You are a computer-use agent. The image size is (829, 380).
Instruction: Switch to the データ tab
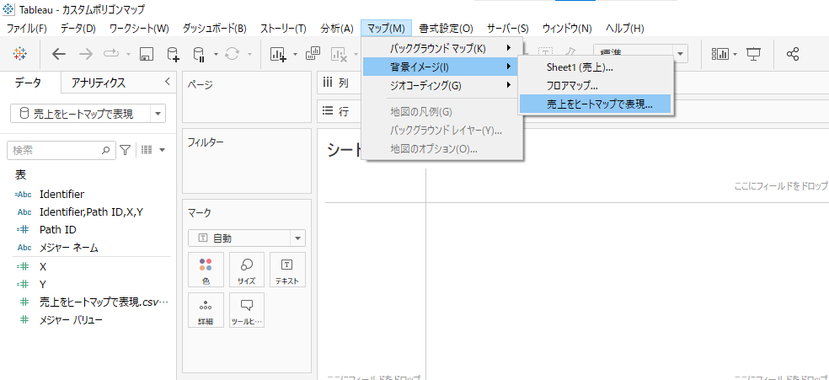[x=28, y=83]
